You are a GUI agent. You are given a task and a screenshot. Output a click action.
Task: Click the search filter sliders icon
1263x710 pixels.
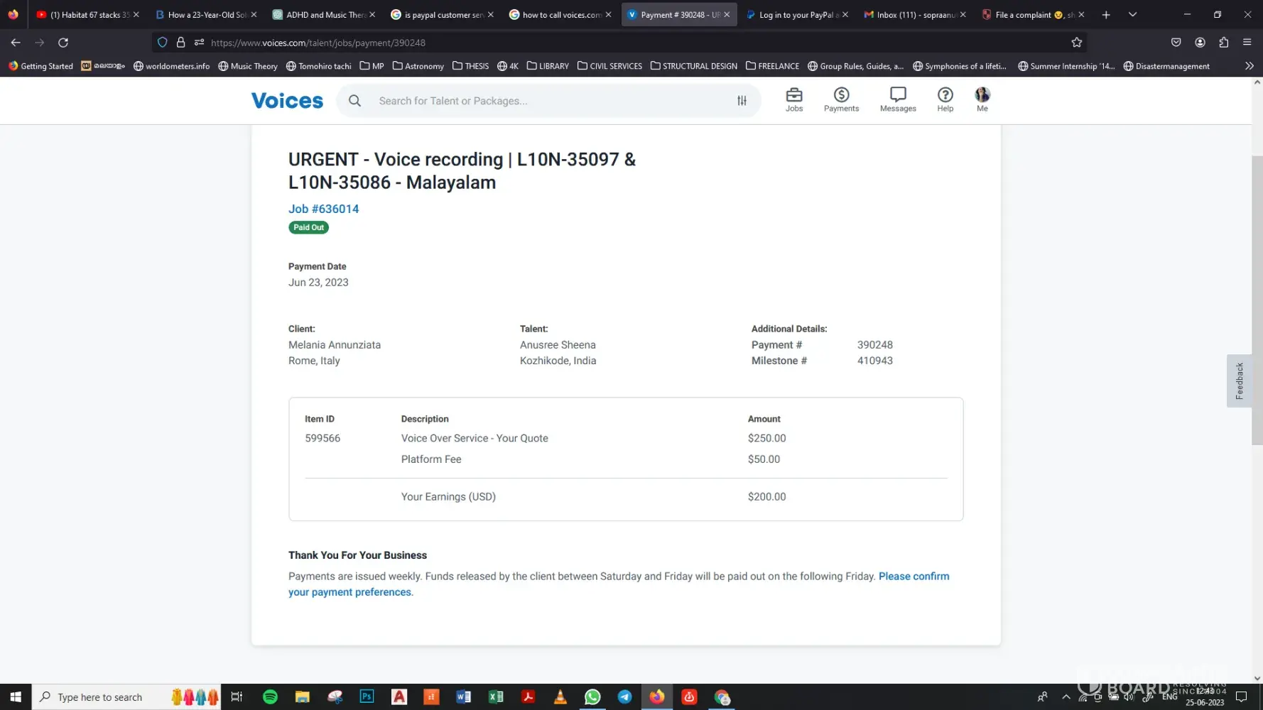[742, 101]
